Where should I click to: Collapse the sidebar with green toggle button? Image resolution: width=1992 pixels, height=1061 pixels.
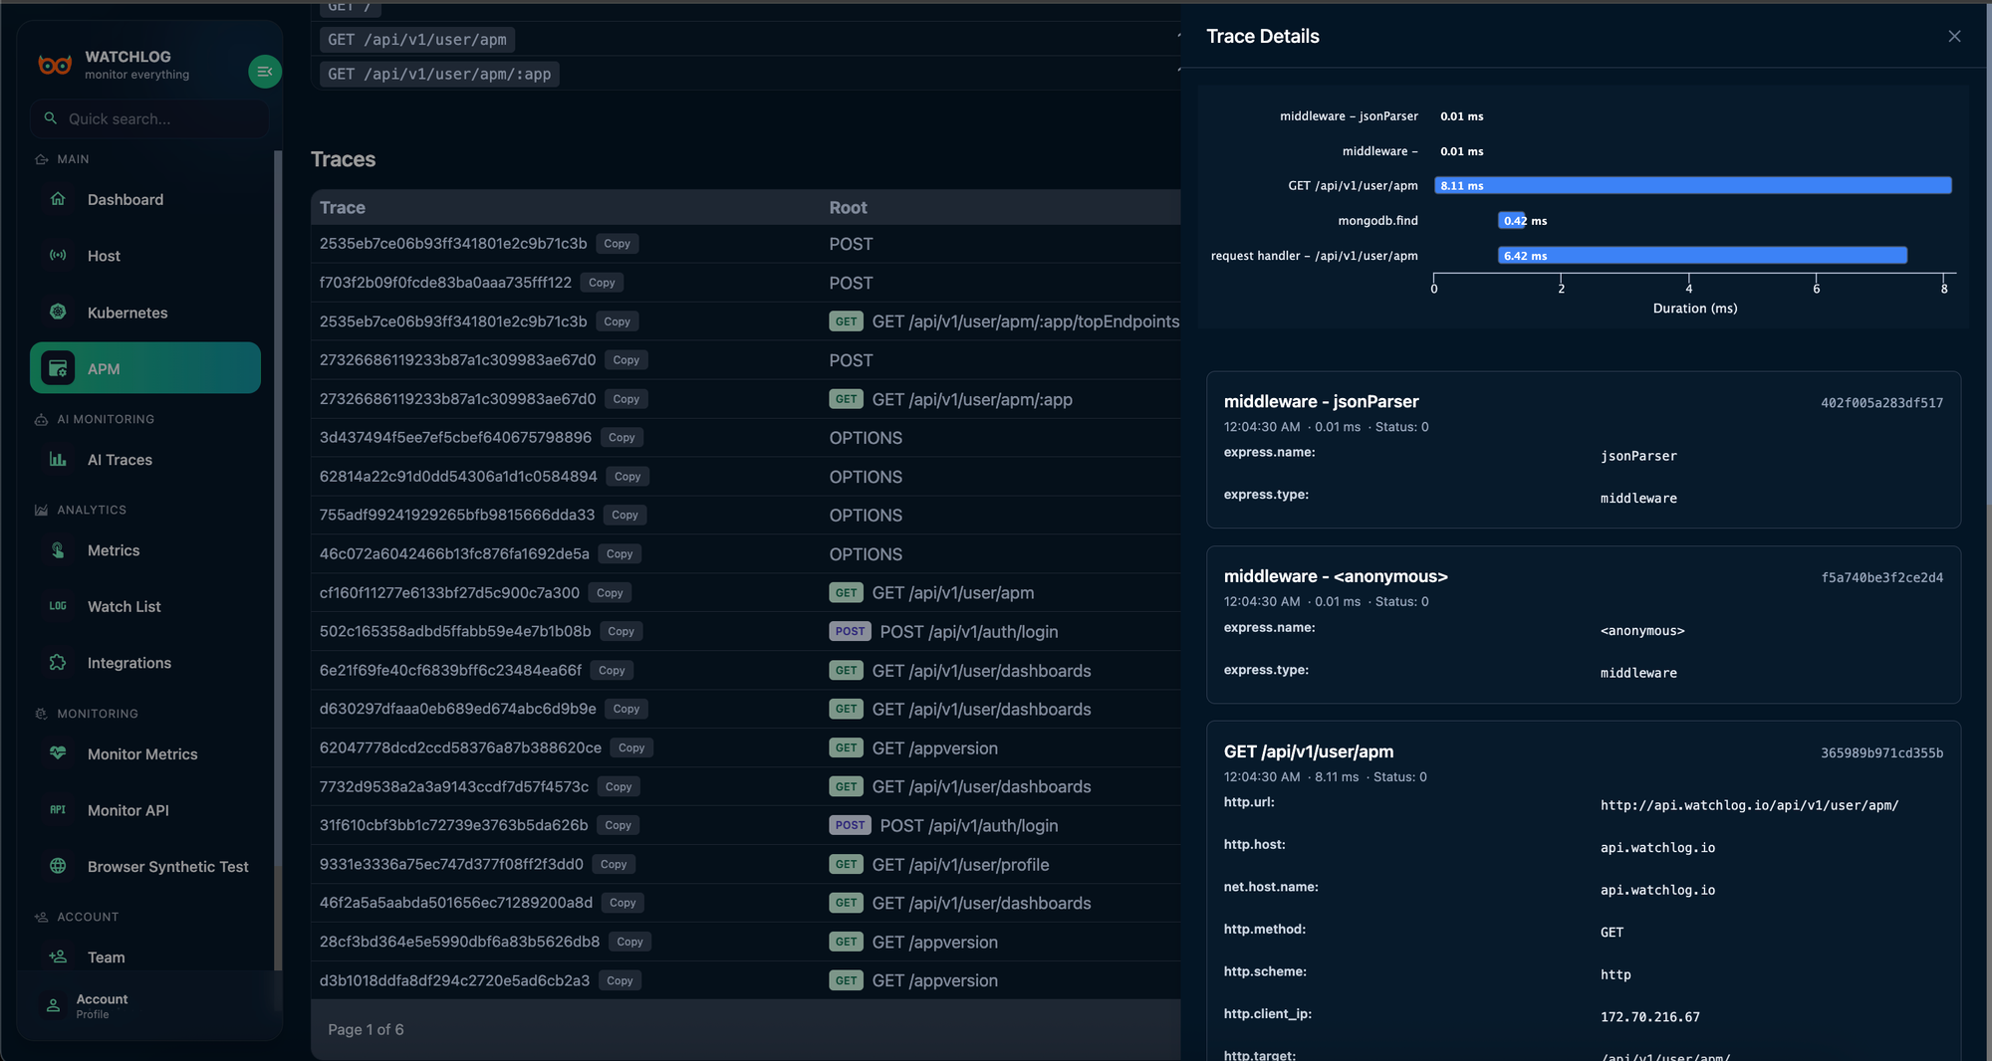pyautogui.click(x=264, y=72)
